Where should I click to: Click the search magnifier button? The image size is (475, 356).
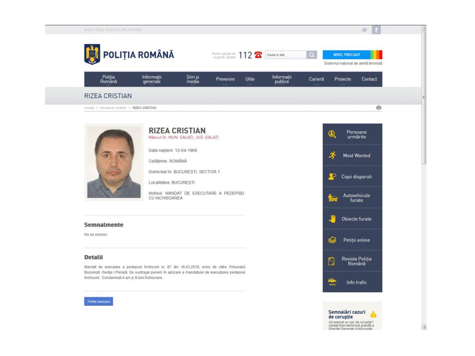pyautogui.click(x=312, y=55)
